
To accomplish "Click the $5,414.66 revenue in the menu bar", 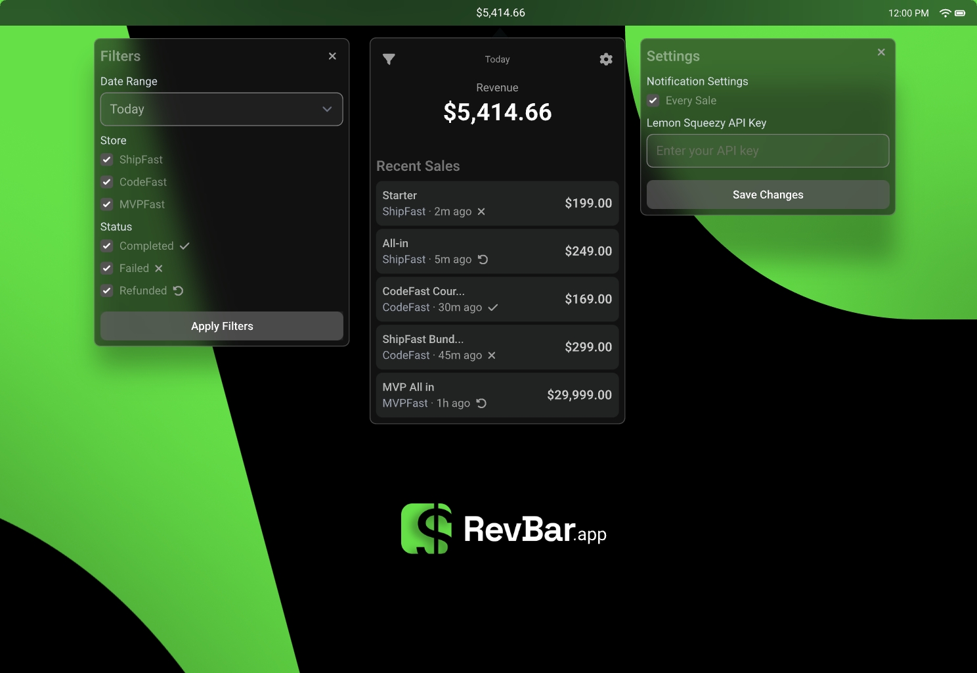I will coord(500,12).
